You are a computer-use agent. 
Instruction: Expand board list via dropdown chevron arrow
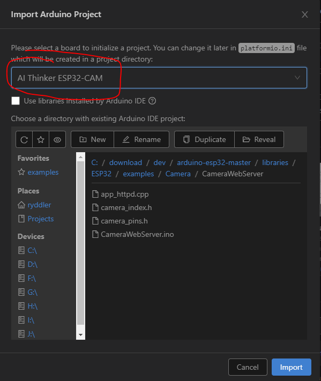(297, 78)
